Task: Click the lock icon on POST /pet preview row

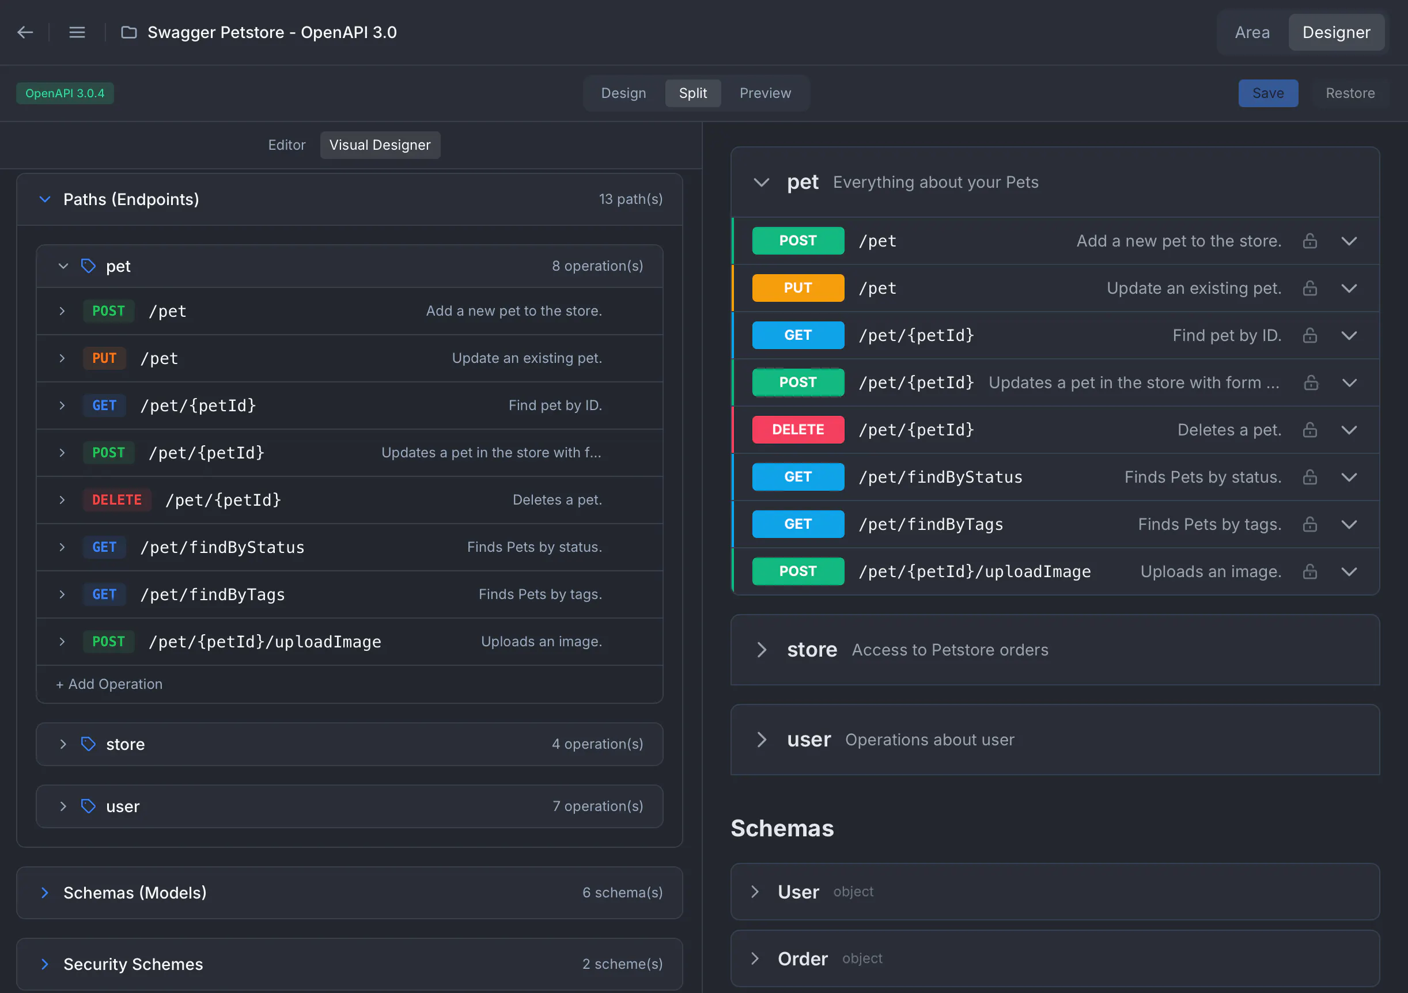Action: point(1310,241)
